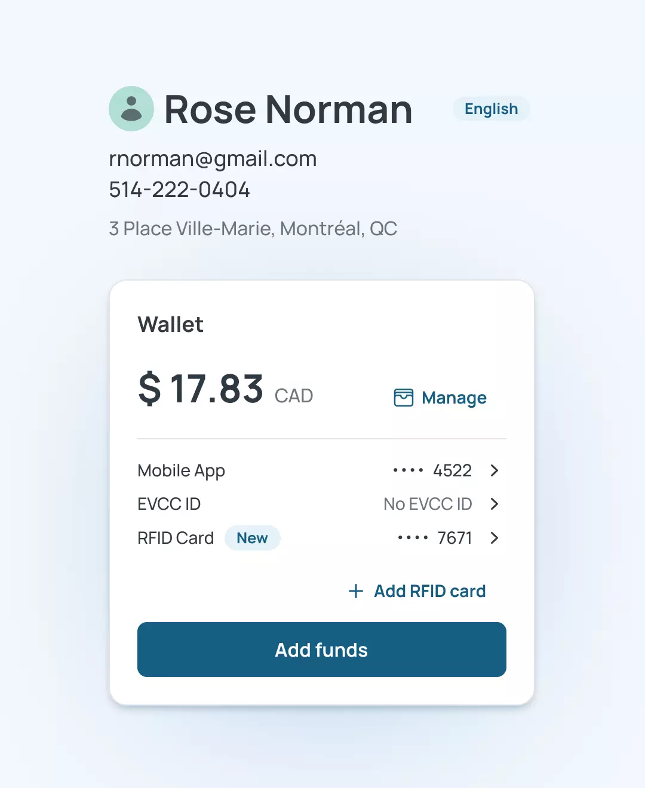Image resolution: width=645 pixels, height=788 pixels.
Task: Click the Add RFID card link
Action: (430, 591)
